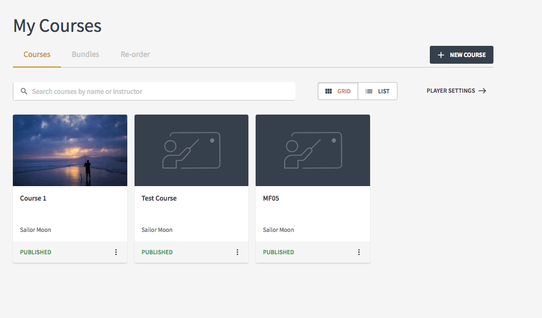
Task: Open the Course 1 sunset thumbnail
Action: [70, 150]
